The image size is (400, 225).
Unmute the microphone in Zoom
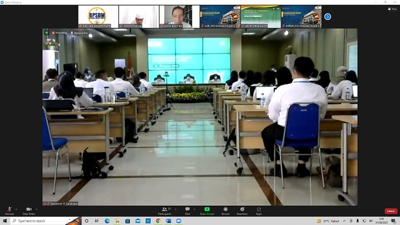[x=9, y=211]
